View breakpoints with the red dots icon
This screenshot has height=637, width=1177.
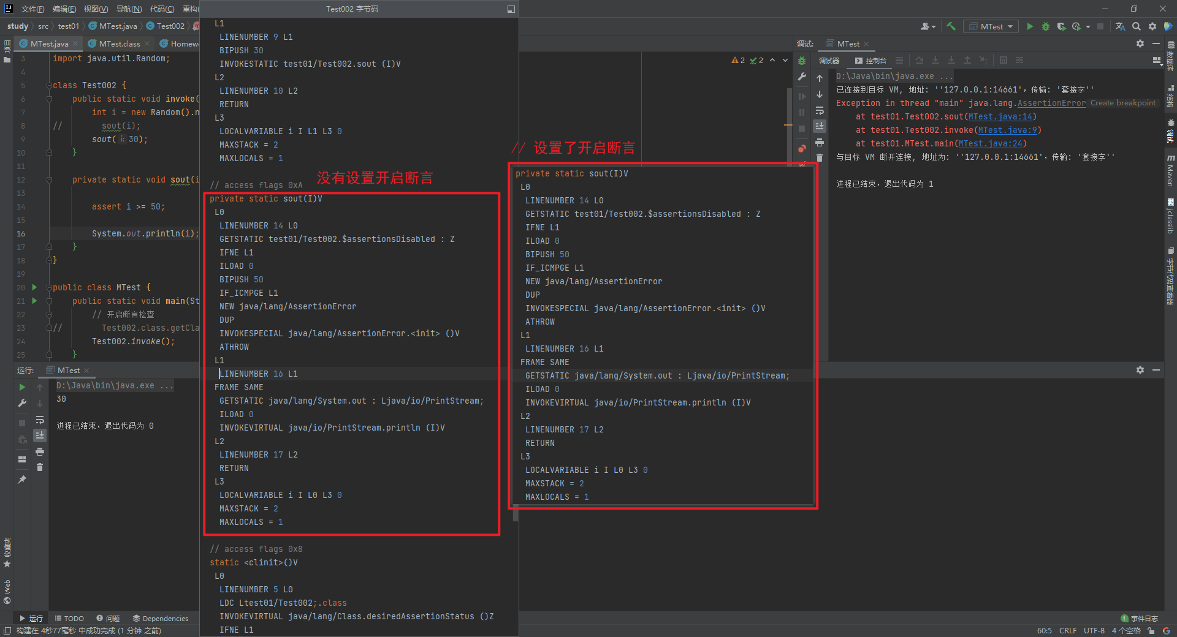[802, 149]
